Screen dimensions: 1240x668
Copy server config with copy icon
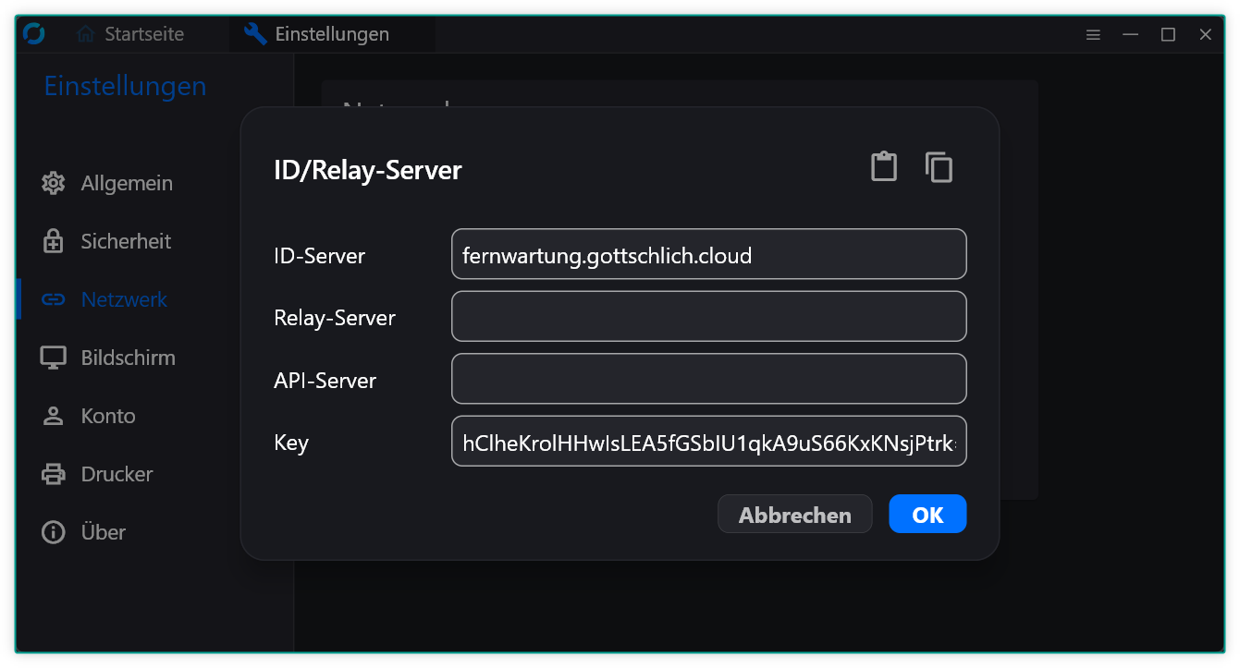[939, 167]
